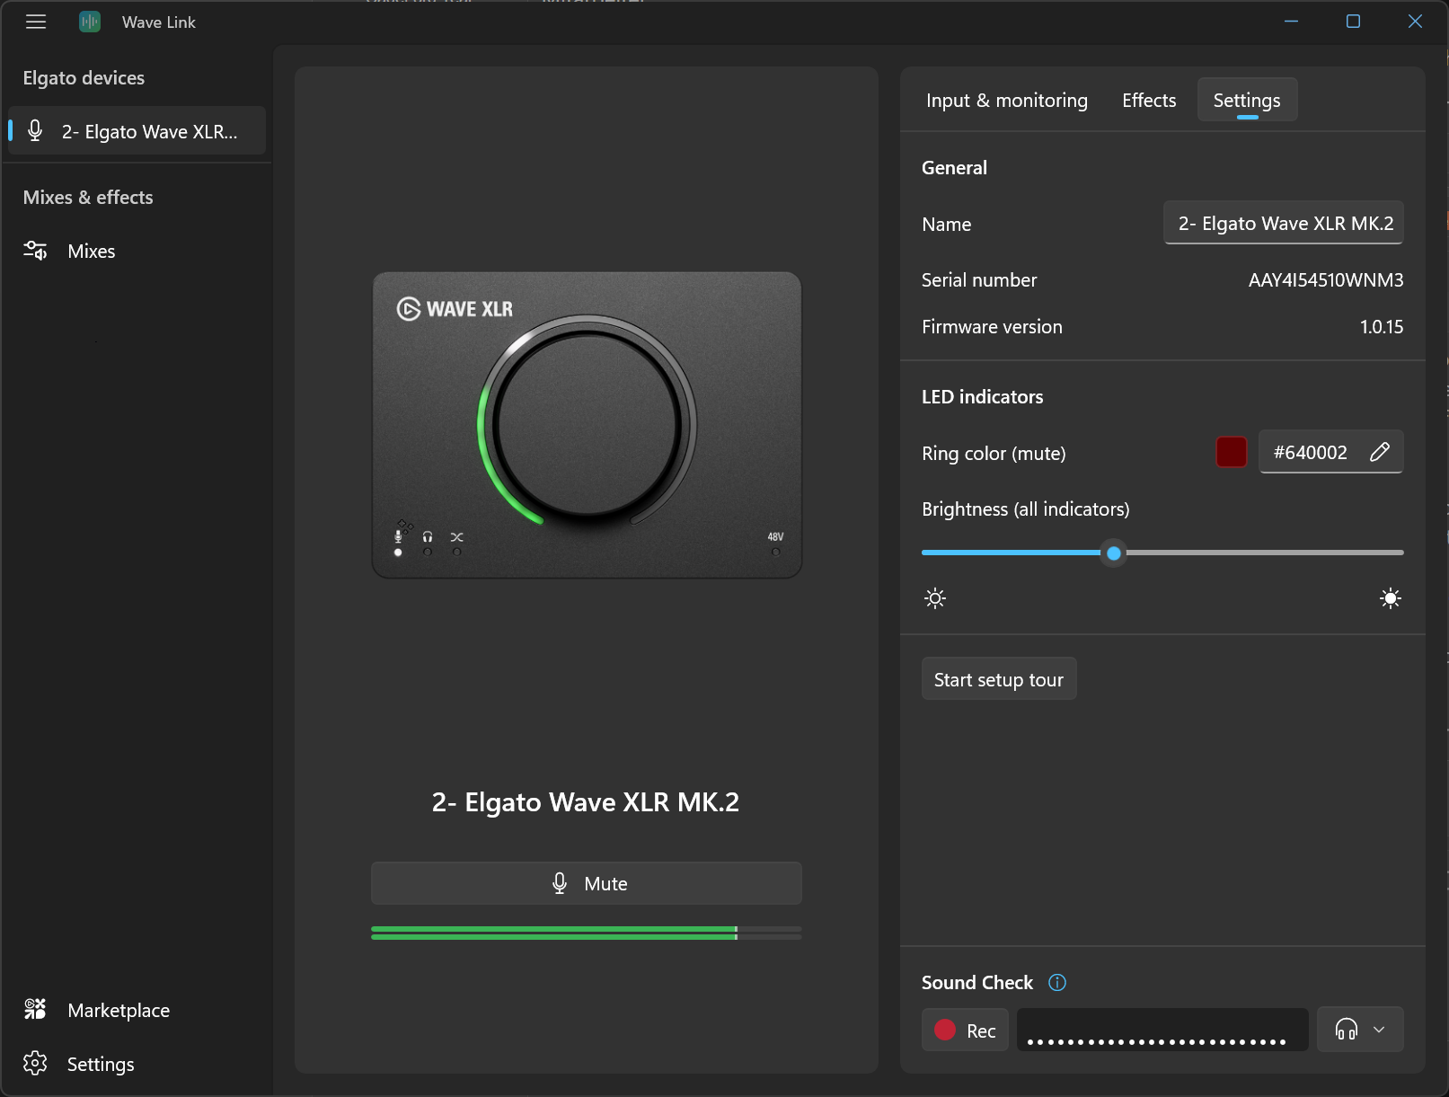
Task: Click the Sound Check info icon
Action: tap(1057, 982)
